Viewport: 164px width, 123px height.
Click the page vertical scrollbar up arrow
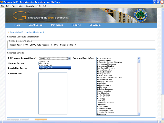point(162,9)
